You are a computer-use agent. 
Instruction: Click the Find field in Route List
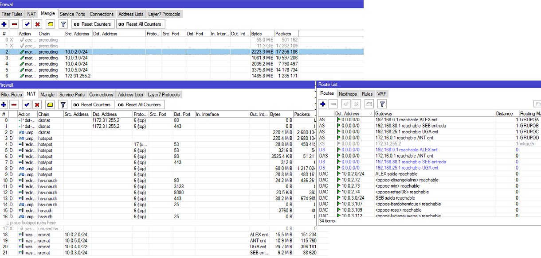(537, 104)
